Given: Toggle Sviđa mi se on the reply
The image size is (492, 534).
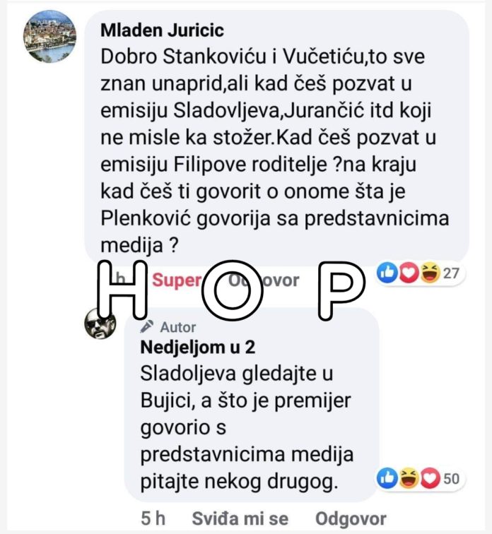Looking at the screenshot, I should (240, 518).
